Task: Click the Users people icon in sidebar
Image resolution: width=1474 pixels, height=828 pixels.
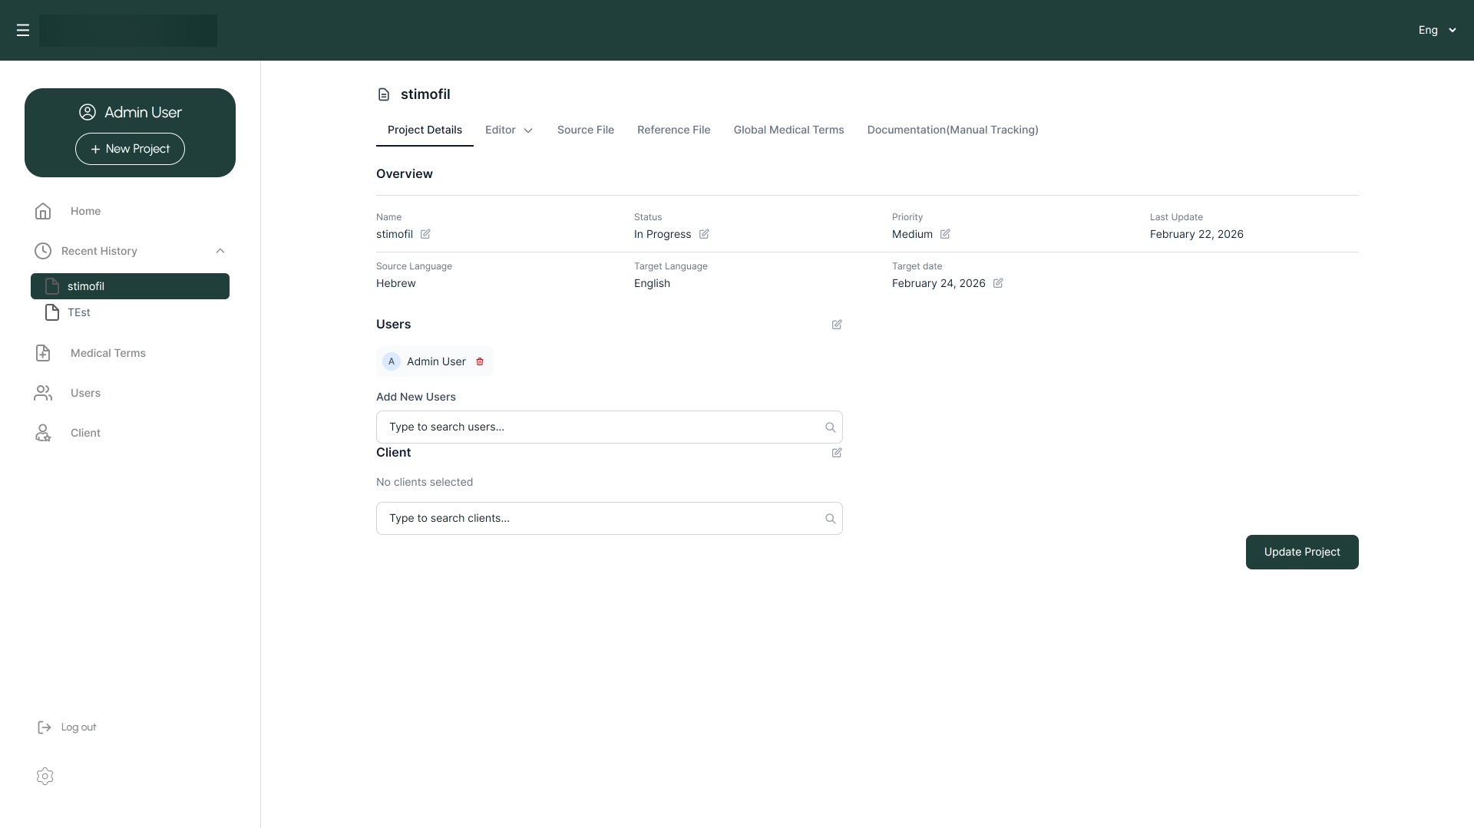Action: click(43, 393)
